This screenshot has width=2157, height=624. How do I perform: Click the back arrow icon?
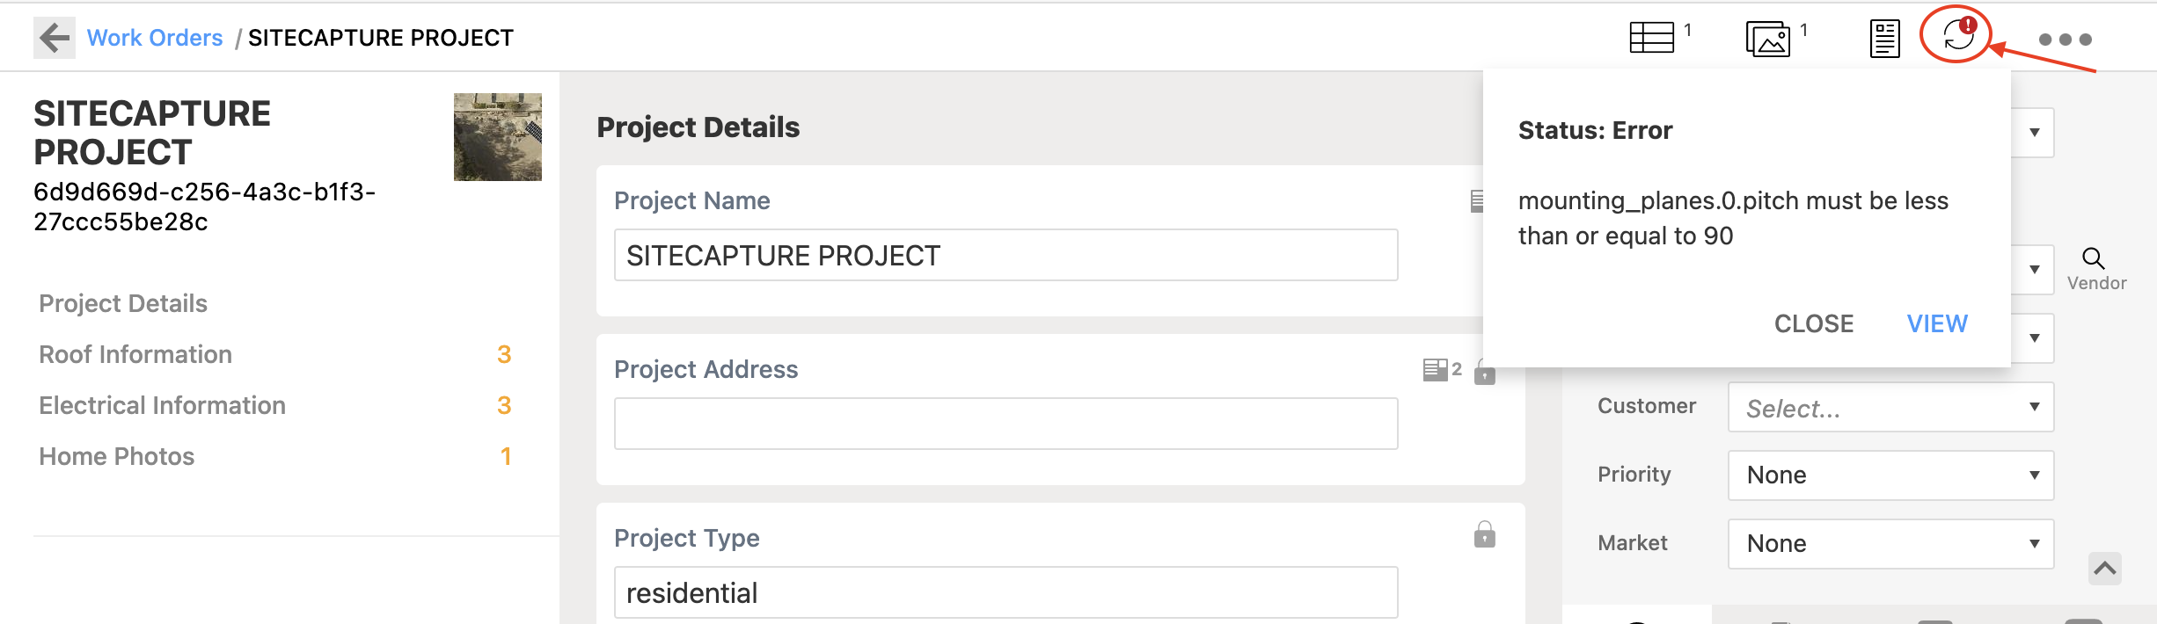point(55,38)
